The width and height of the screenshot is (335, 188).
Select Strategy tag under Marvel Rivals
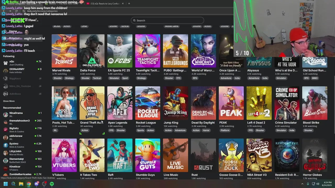point(69,78)
